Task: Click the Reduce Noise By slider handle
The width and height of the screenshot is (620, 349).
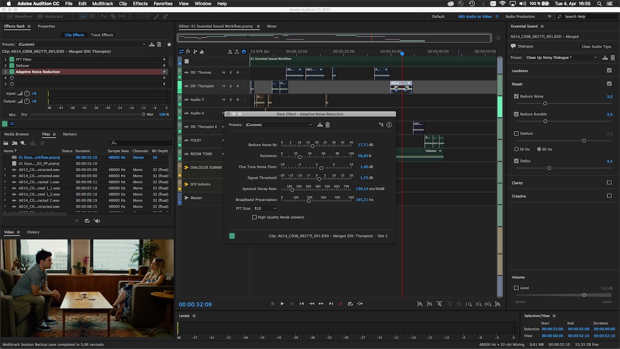Action: tap(313, 146)
